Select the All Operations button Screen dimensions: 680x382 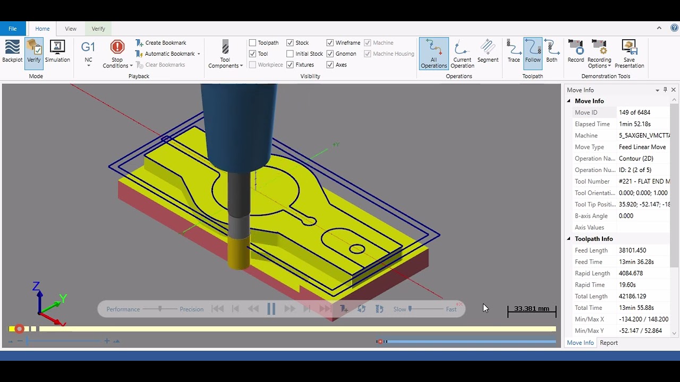(433, 54)
